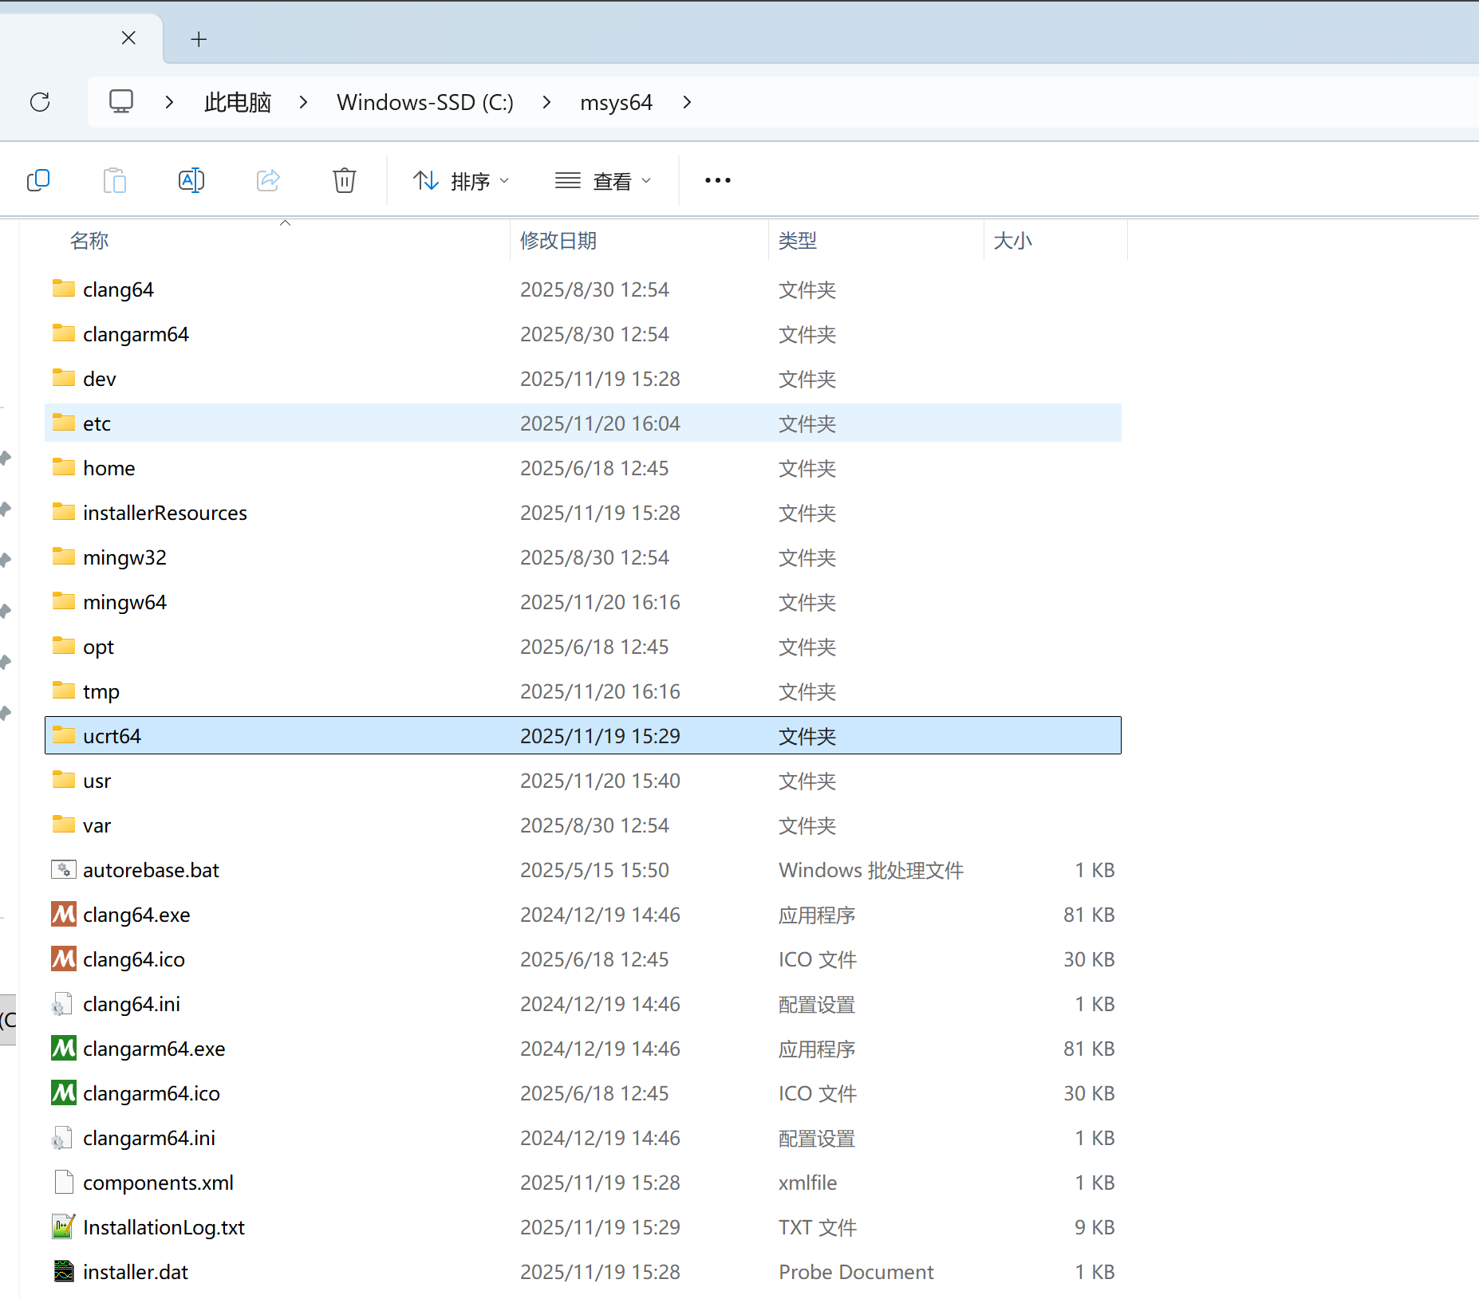Click the etc date "2025/11/20 16:04"
This screenshot has width=1479, height=1299.
pos(600,423)
